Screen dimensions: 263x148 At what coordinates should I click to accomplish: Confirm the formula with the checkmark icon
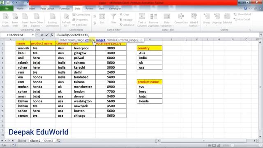[47, 35]
